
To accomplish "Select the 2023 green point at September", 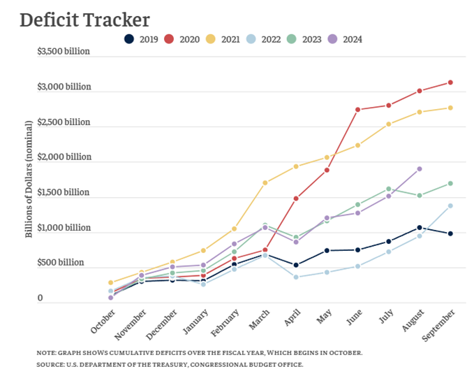I will pyautogui.click(x=450, y=183).
